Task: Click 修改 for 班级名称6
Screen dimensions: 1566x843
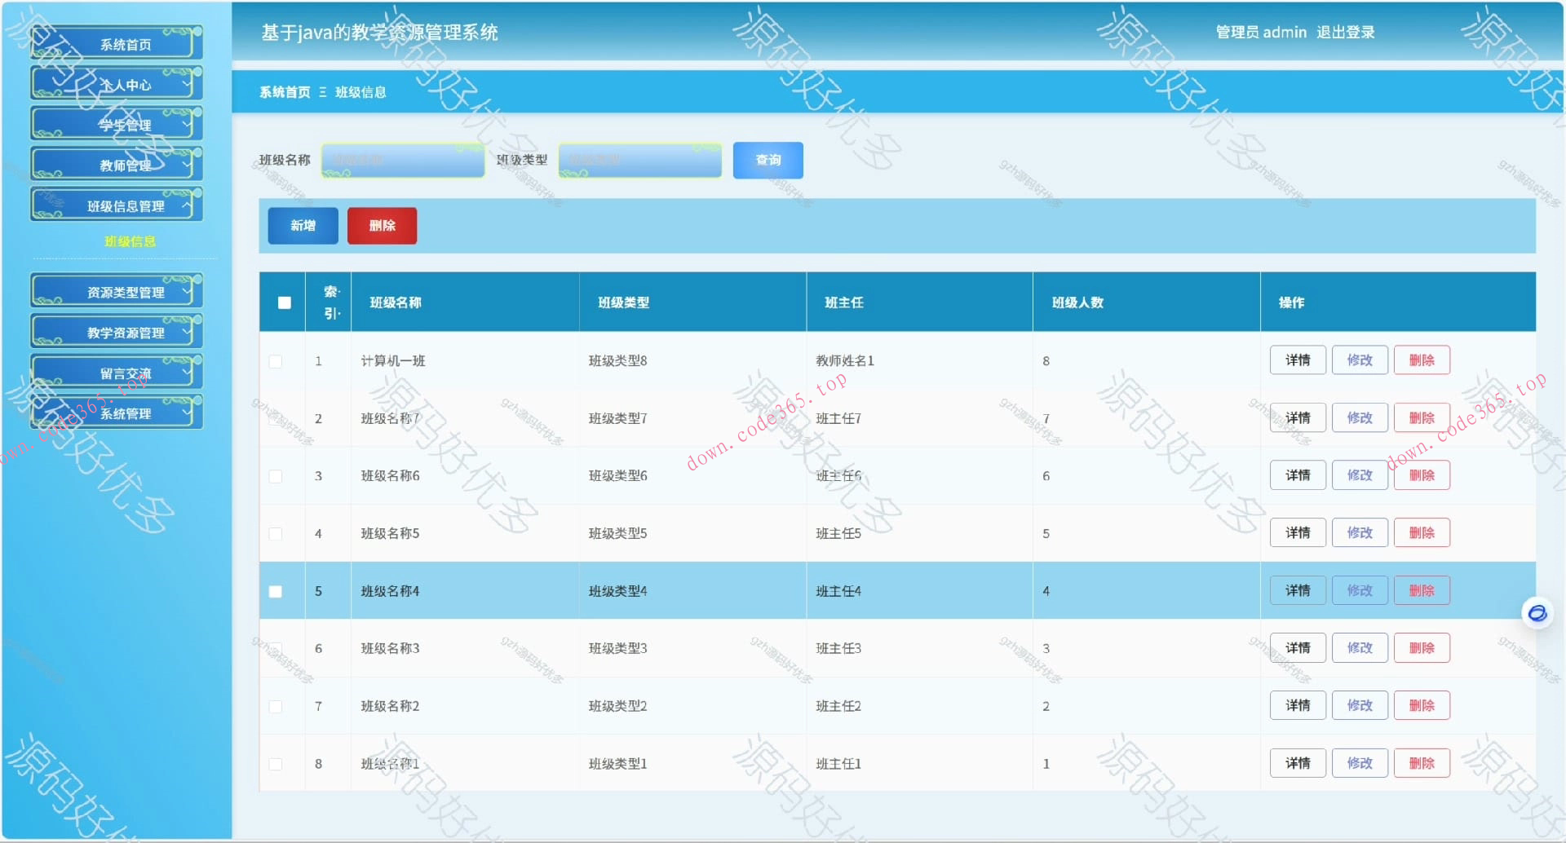Action: (x=1360, y=475)
